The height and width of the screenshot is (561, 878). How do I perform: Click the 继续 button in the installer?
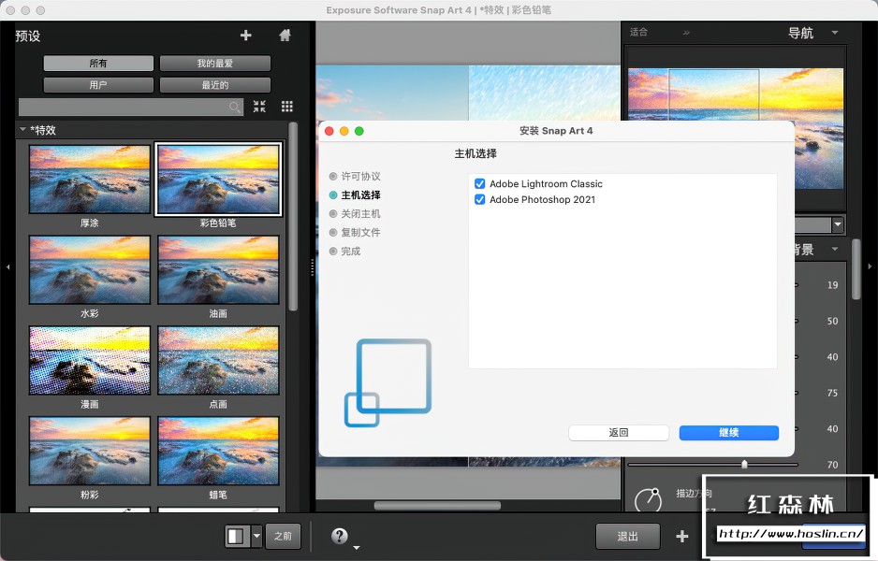[728, 432]
